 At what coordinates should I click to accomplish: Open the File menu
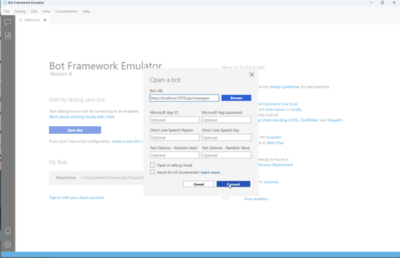[x=7, y=11]
